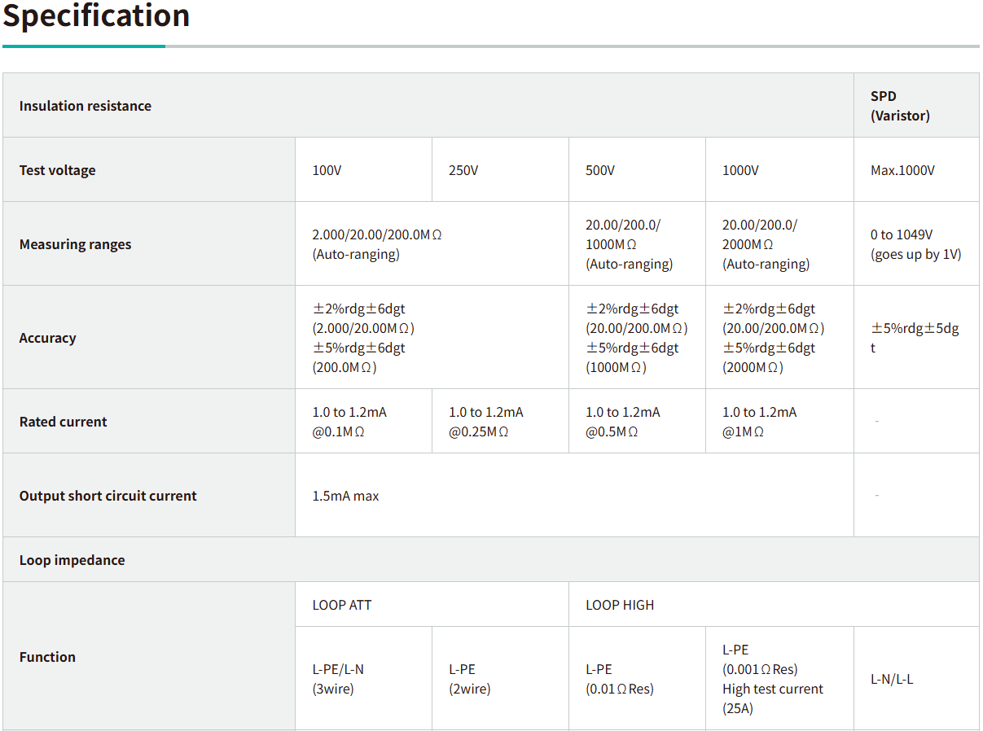Select the Rated current row label
Viewport: 983px width, 731px height.
[x=63, y=422]
